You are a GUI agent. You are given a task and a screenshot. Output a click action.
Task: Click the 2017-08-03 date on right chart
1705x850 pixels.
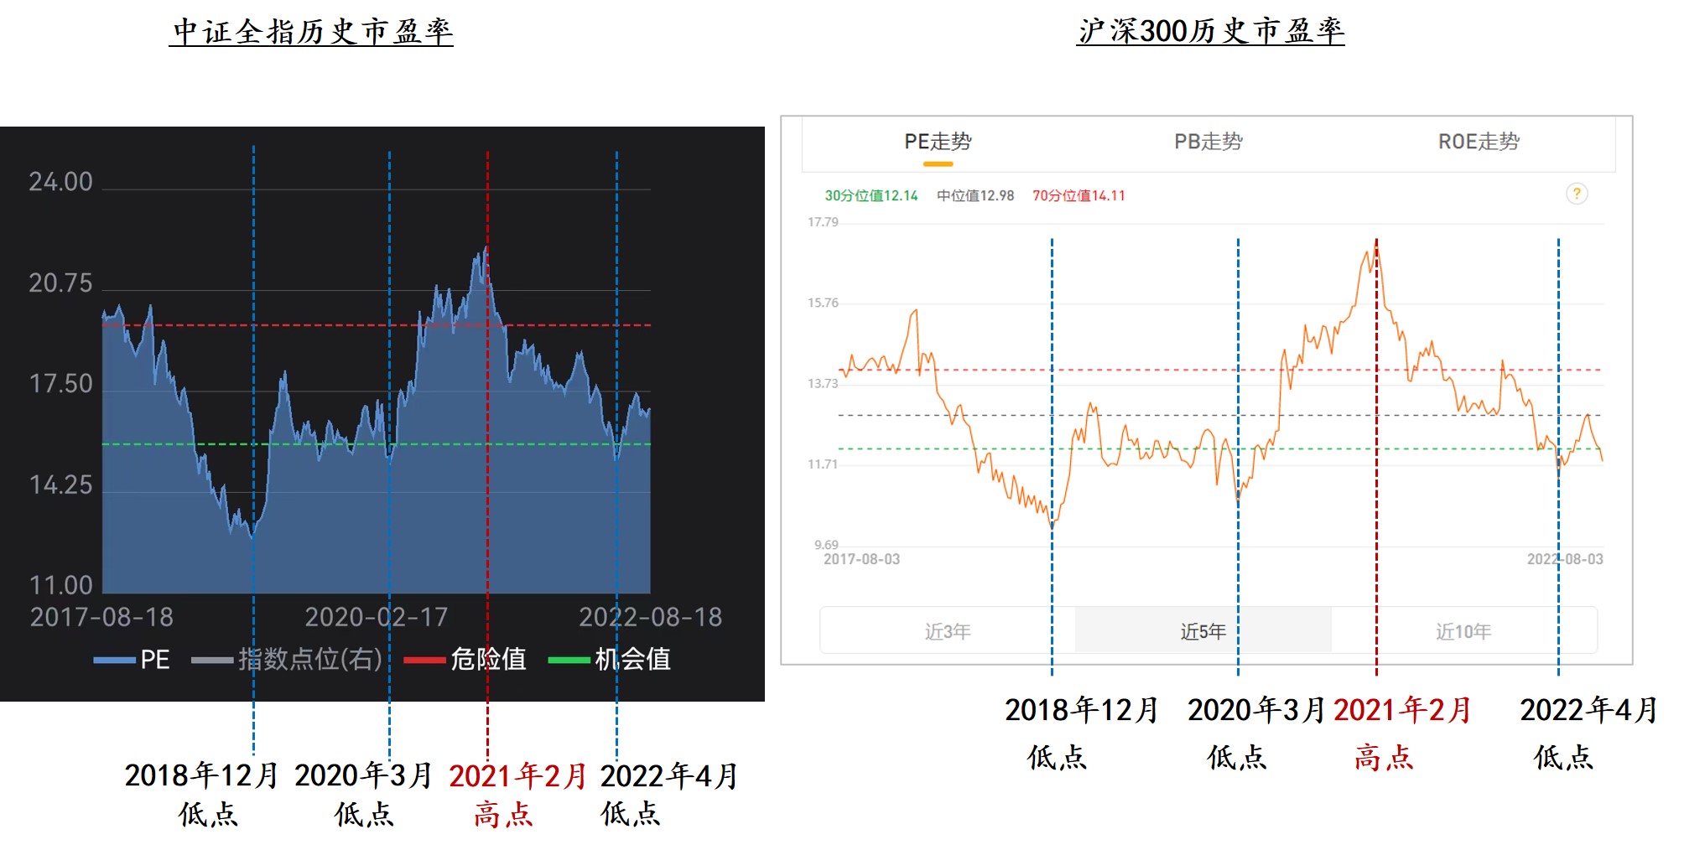tap(861, 559)
